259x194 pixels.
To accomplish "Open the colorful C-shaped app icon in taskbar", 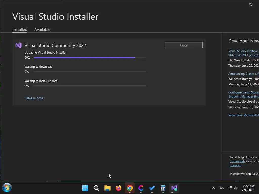I will (141, 188).
